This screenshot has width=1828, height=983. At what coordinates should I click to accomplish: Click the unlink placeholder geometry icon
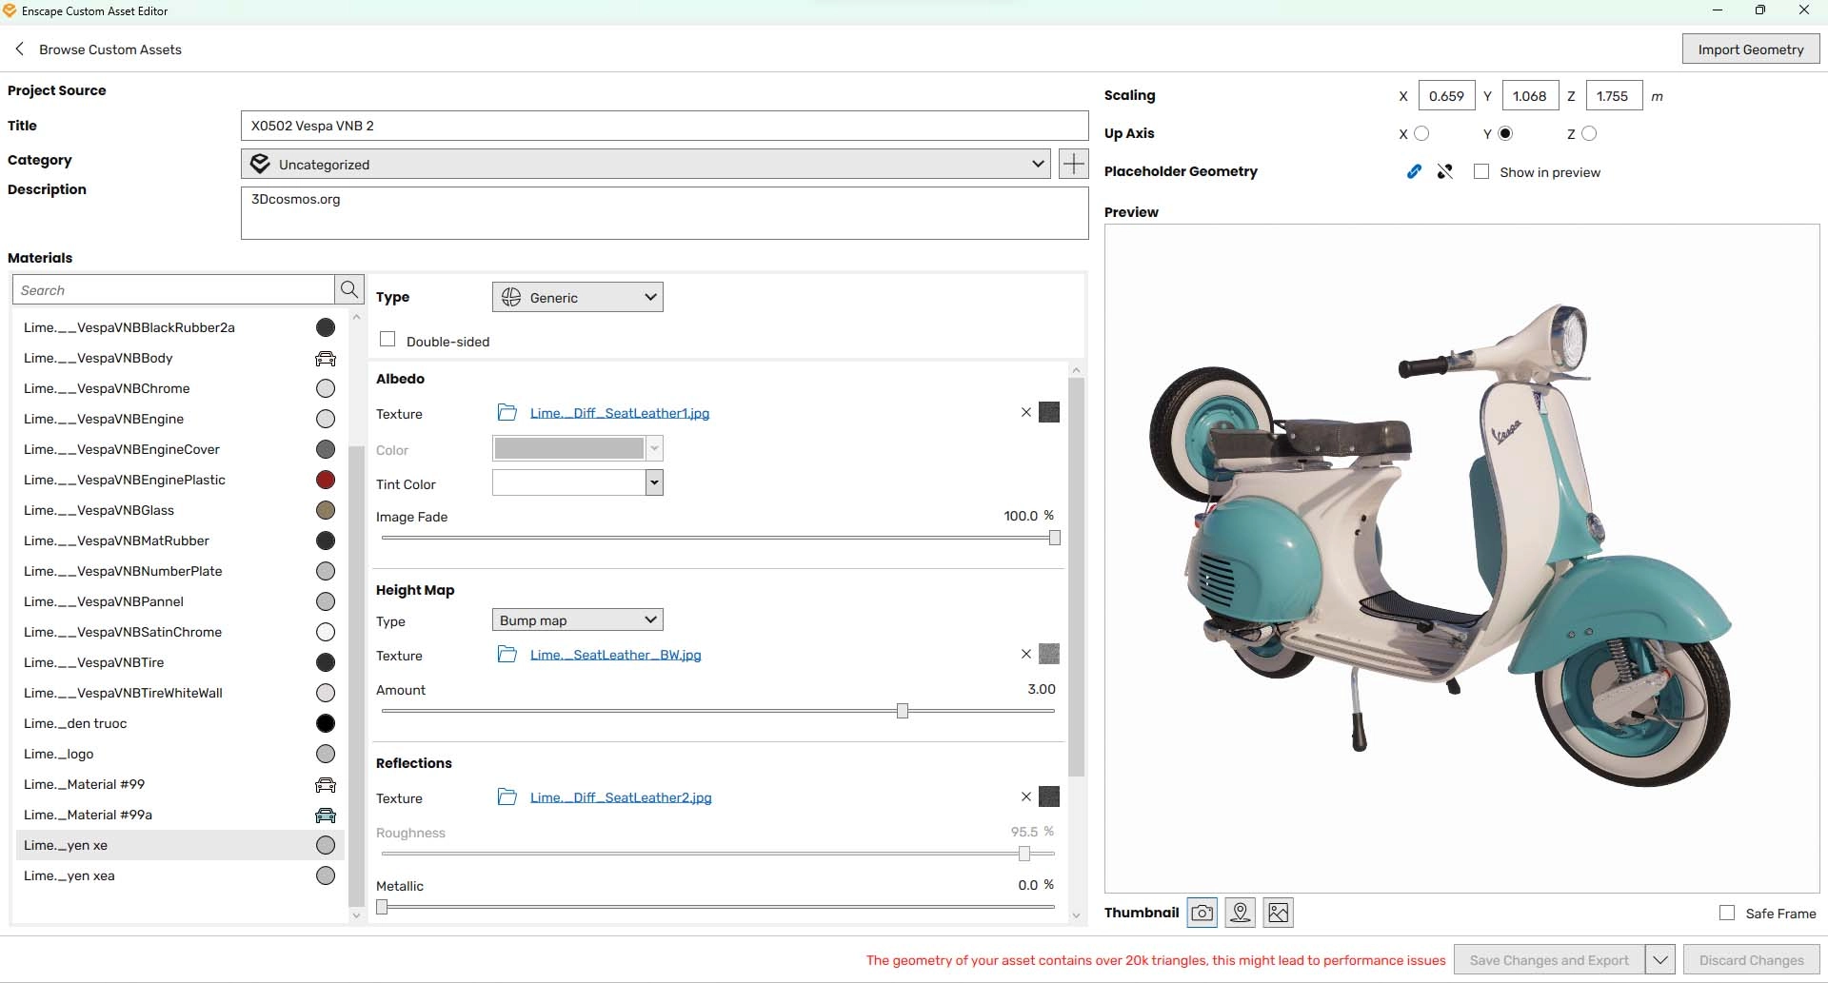pos(1445,171)
